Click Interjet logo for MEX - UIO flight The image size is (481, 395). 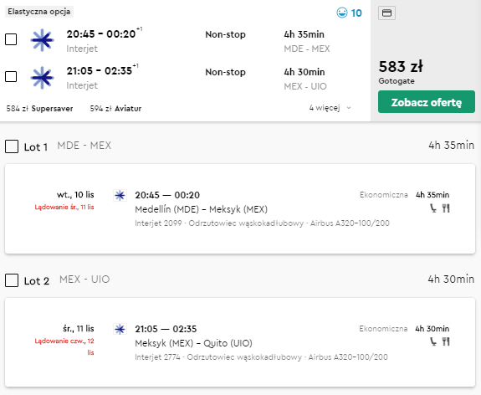[43, 78]
